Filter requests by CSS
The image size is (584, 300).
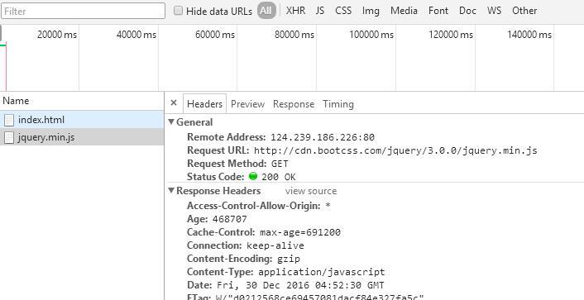coord(343,11)
